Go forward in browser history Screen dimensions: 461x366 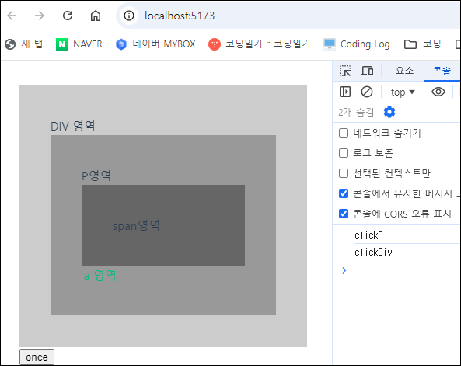(x=39, y=16)
